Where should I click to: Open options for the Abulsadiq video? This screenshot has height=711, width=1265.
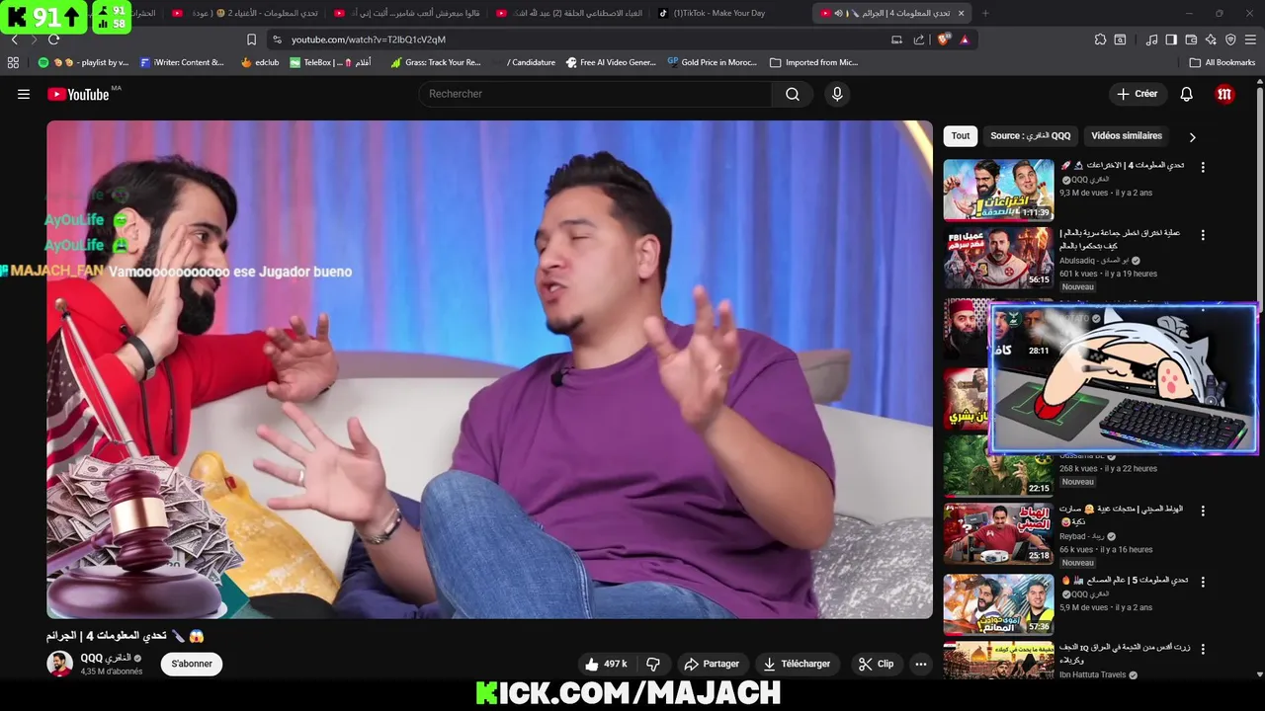1203,235
